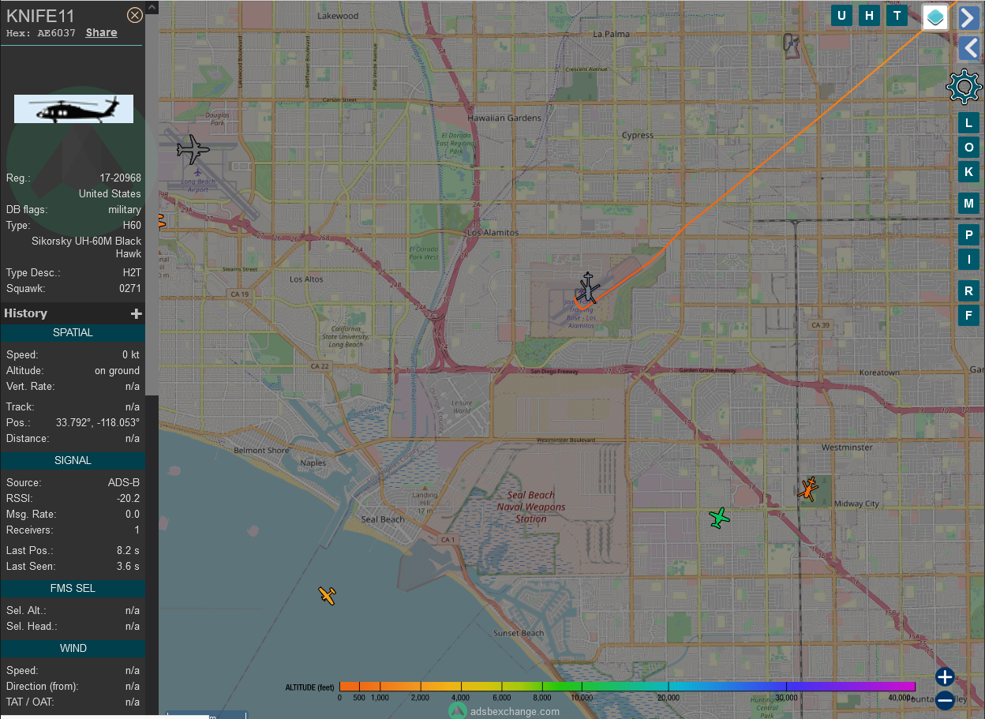
Task: Click the WIND section header
Action: point(73,649)
